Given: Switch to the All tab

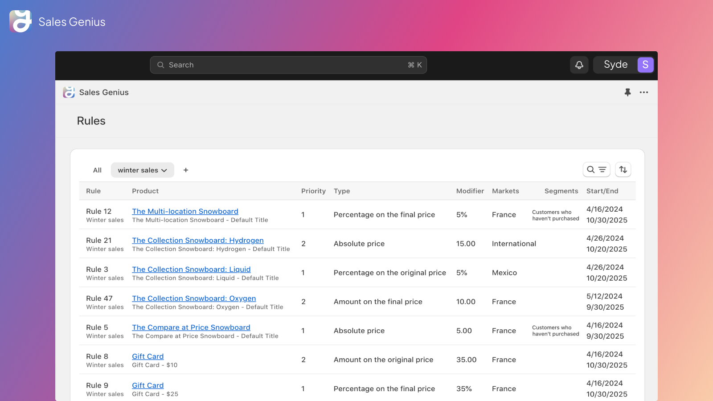Looking at the screenshot, I should [97, 170].
